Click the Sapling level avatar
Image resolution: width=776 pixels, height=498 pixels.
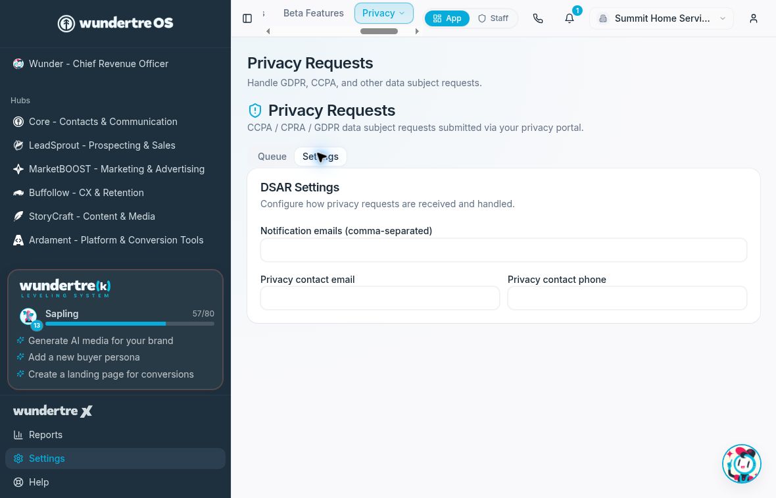click(x=29, y=316)
